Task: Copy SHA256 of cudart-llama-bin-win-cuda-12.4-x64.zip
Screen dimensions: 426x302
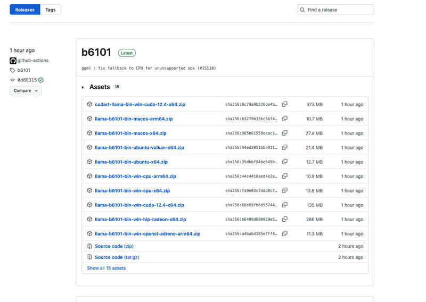Action: pos(284,105)
